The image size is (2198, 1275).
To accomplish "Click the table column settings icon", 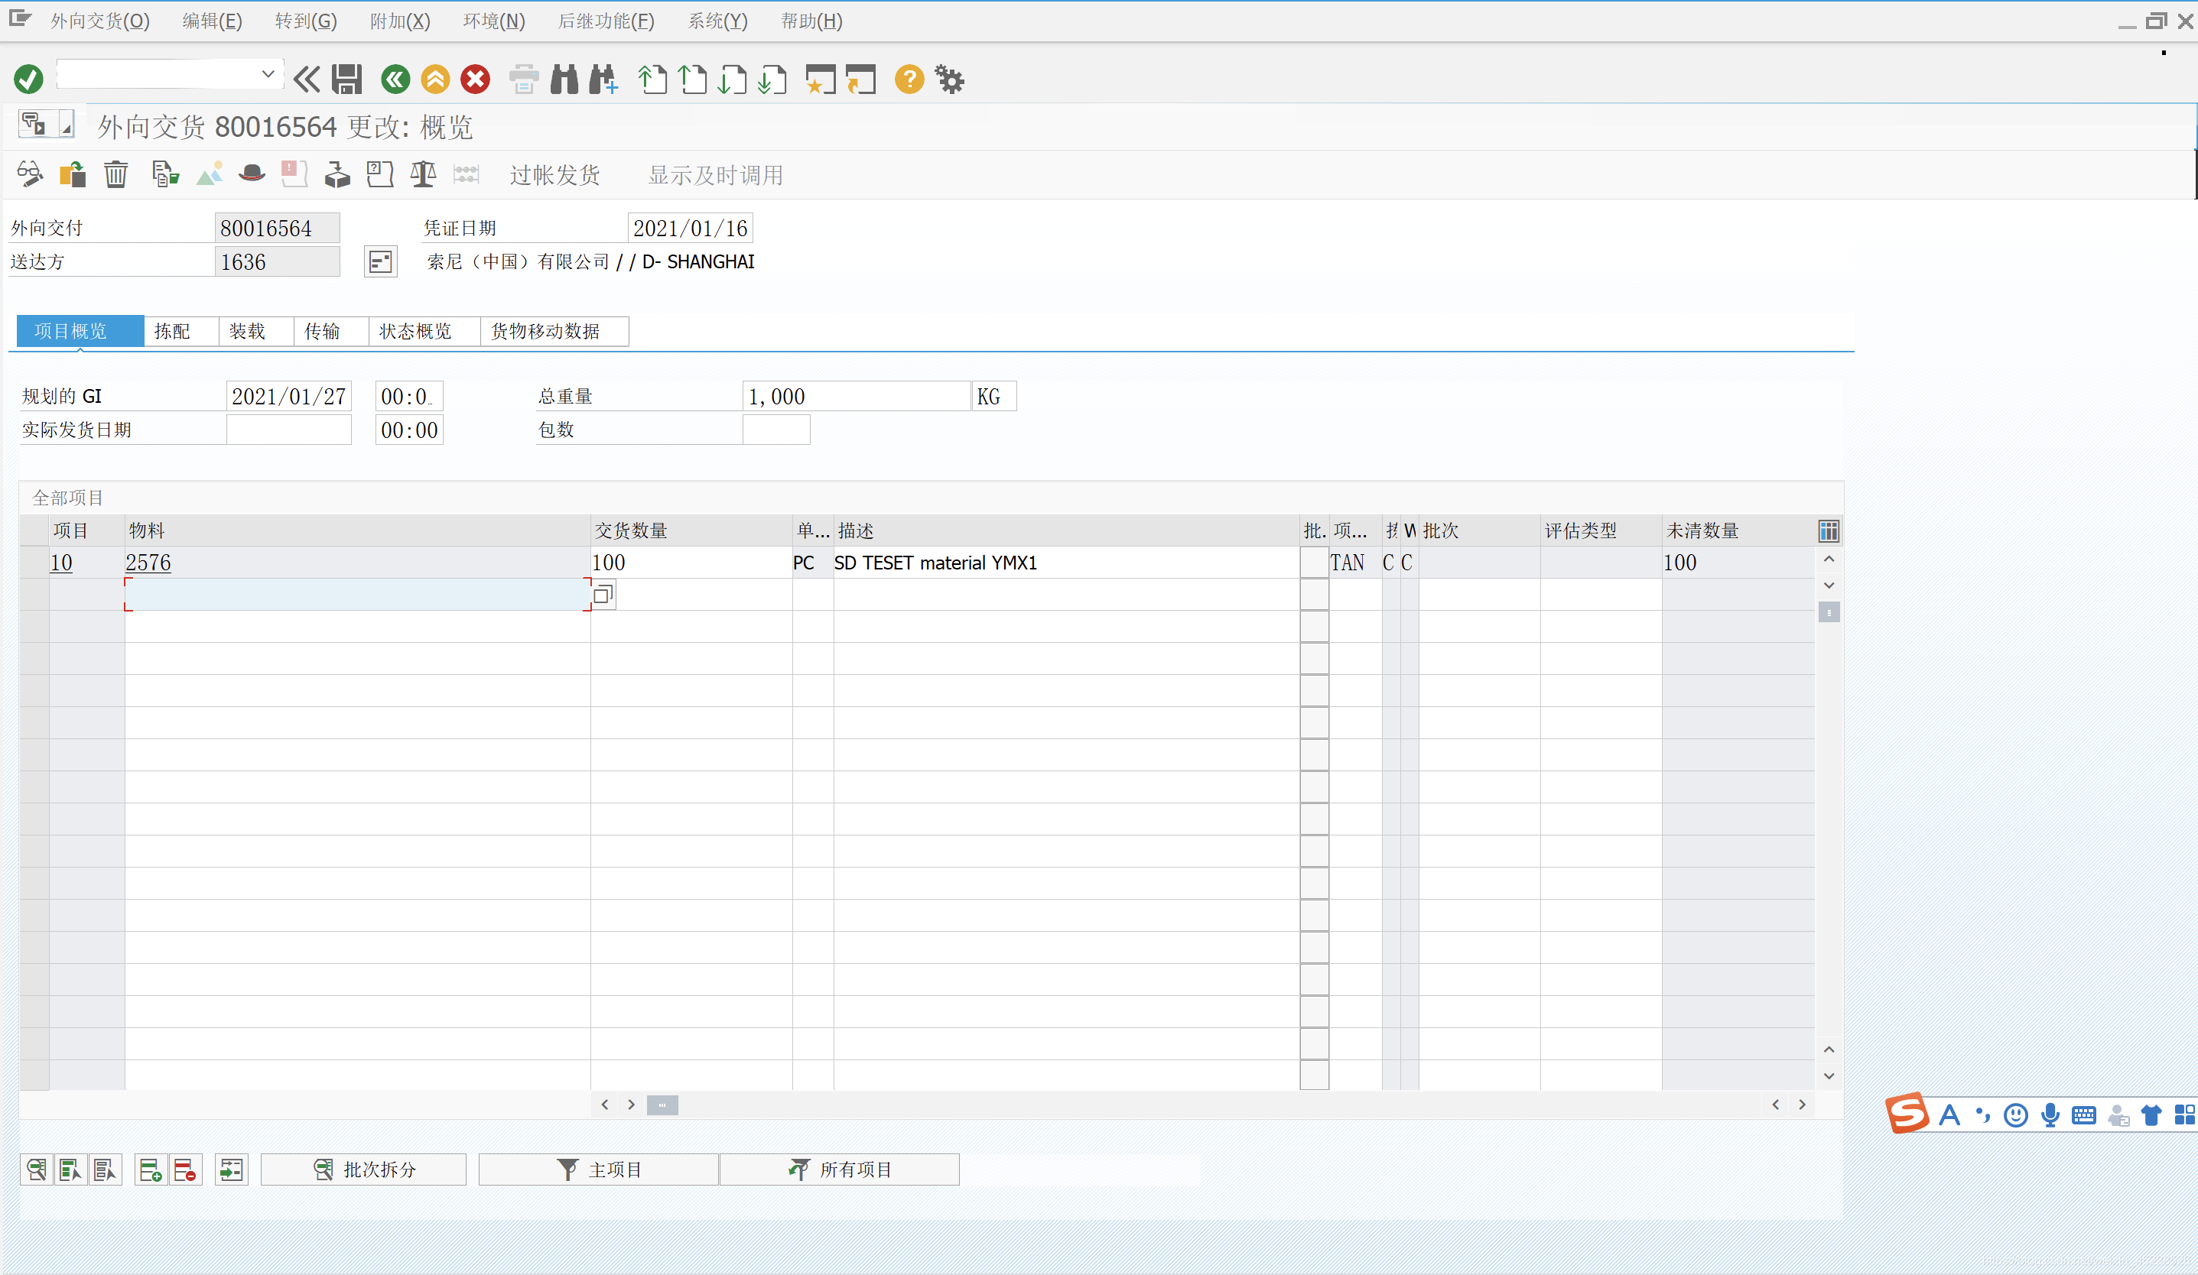I will [x=1828, y=530].
